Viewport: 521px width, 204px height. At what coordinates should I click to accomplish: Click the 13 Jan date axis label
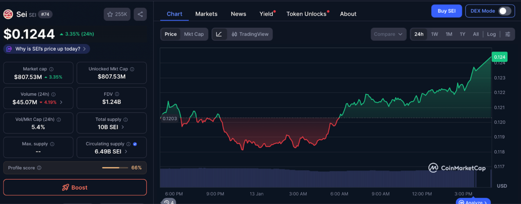[256, 194]
